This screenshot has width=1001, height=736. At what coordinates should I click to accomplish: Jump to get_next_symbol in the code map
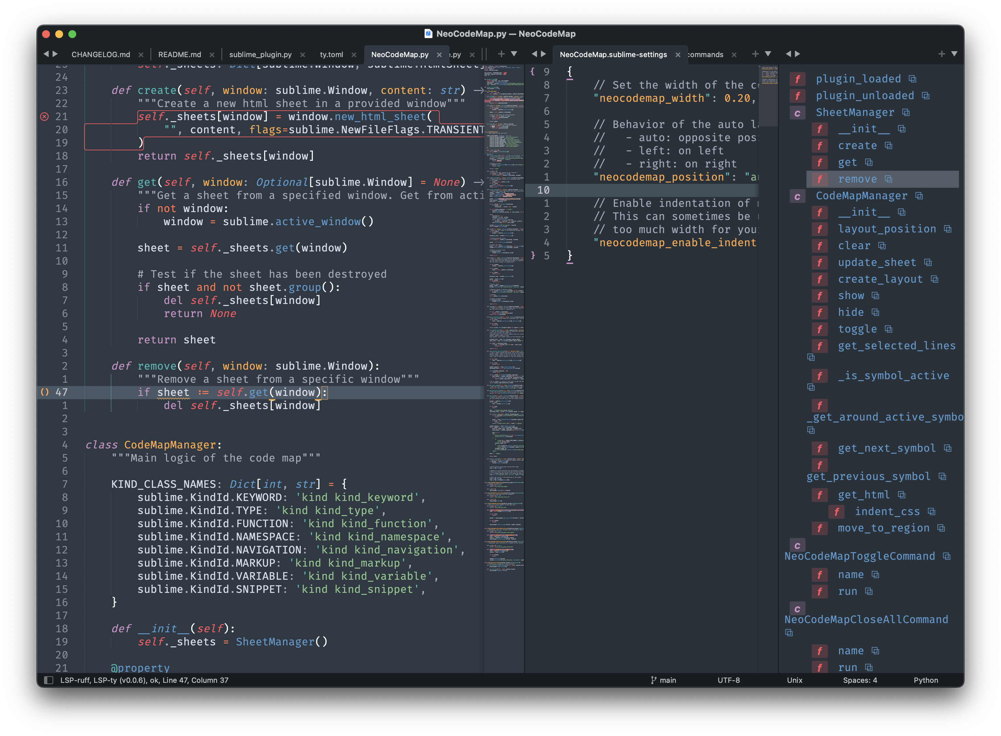coord(886,448)
